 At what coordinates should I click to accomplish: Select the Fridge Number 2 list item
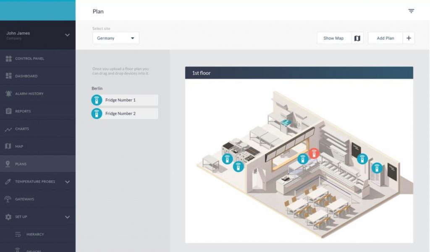125,113
